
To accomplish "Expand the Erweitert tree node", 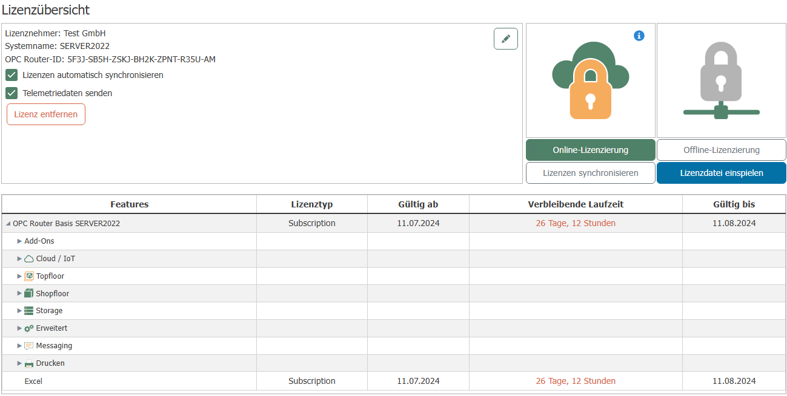I will 19,328.
